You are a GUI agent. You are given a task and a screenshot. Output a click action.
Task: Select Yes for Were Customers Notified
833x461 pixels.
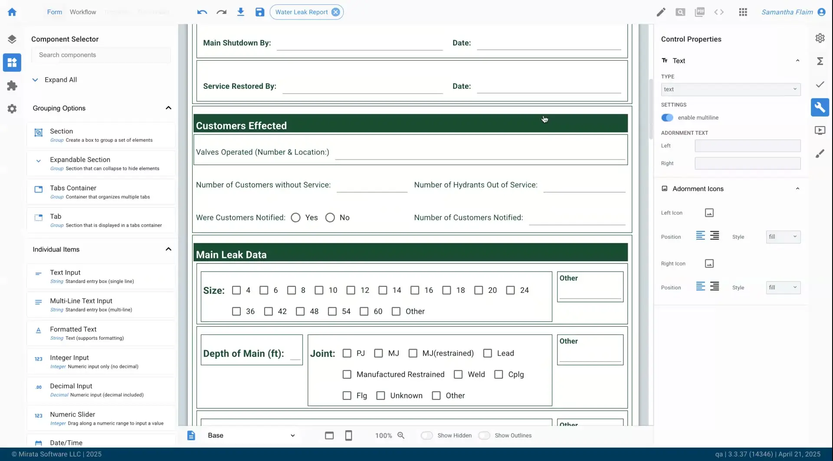(295, 218)
